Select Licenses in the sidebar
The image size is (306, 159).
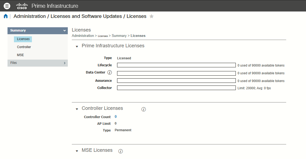[23, 39]
